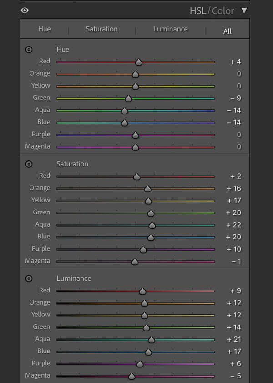Click the Luminance Green value + 14

[x=234, y=327]
